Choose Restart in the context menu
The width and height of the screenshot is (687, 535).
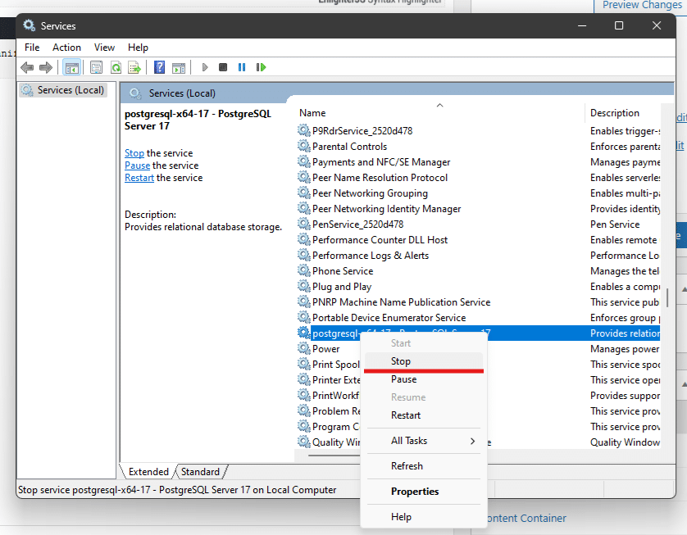[423, 415]
